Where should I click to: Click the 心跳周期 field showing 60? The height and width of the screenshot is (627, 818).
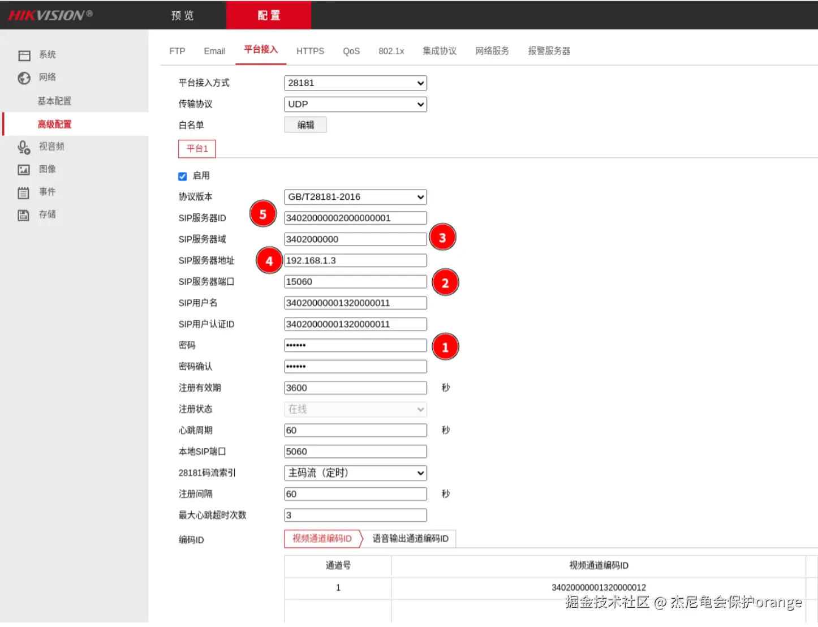[355, 431]
